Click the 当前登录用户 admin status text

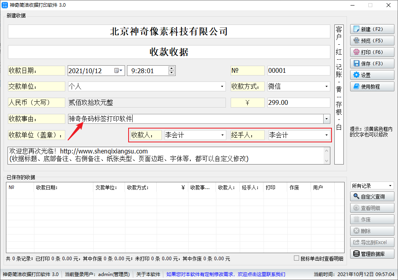[x=97, y=274]
